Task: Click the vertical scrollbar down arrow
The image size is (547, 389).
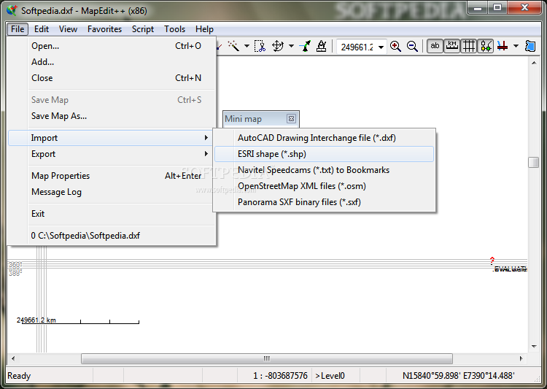Action: 534,347
